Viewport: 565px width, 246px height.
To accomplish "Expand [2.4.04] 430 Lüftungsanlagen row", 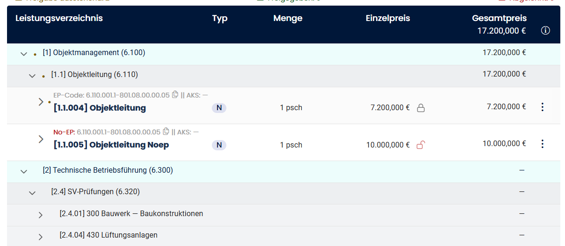I will pyautogui.click(x=41, y=236).
